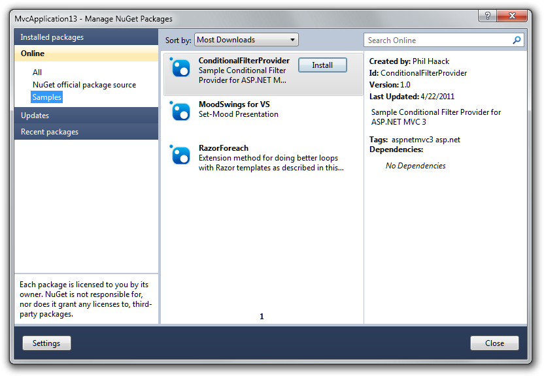Select the Online section header
The image size is (544, 376).
(x=86, y=54)
